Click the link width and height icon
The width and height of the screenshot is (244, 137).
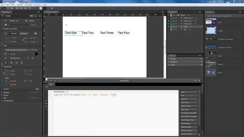(23, 40)
